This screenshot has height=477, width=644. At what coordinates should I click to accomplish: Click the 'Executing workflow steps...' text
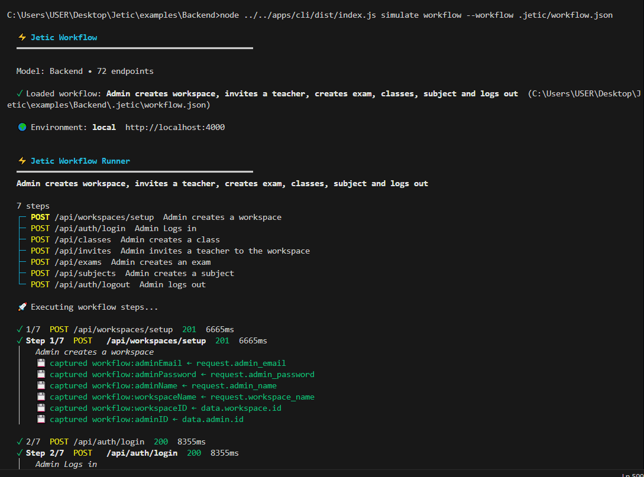95,307
